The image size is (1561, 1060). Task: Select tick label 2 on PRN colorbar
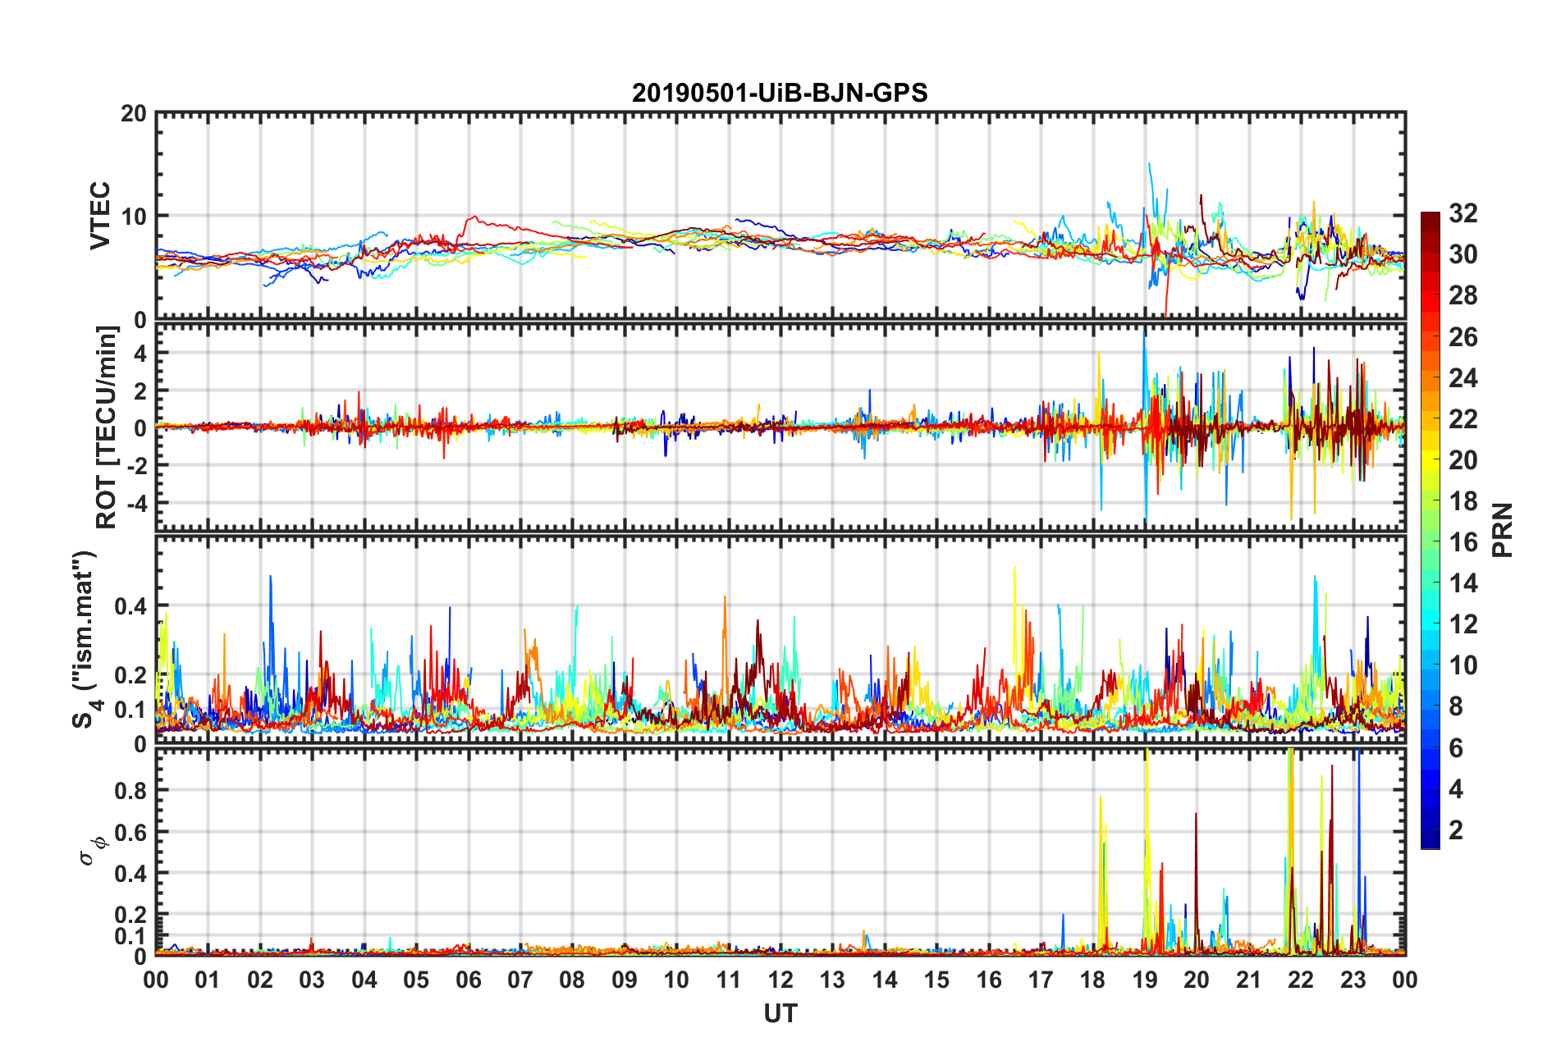pyautogui.click(x=1456, y=830)
